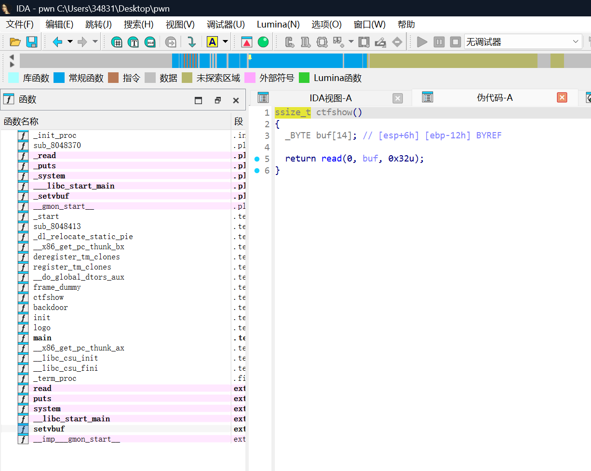Click the text search T icon
This screenshot has height=471, width=591.
[134, 42]
